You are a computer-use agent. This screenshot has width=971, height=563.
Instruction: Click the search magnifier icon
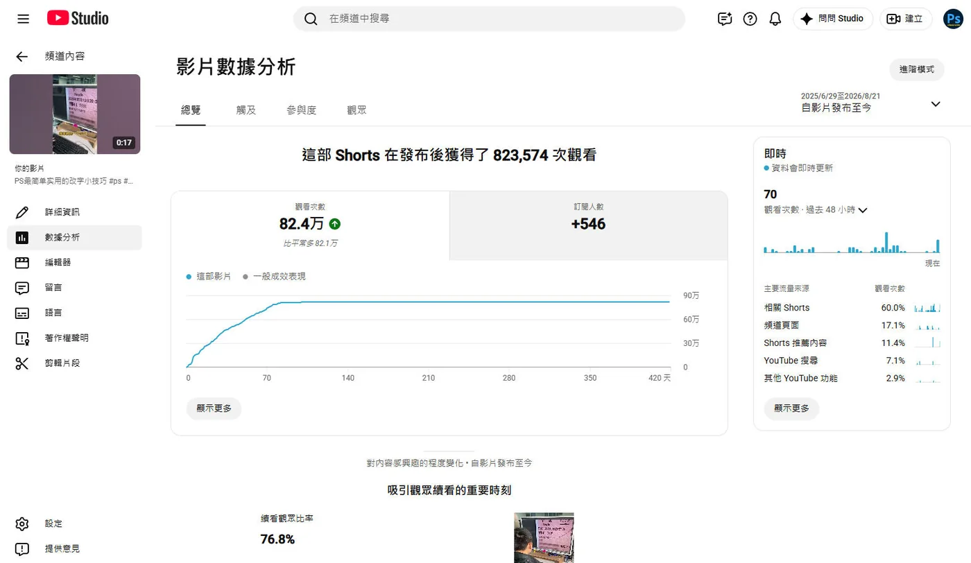pyautogui.click(x=311, y=19)
